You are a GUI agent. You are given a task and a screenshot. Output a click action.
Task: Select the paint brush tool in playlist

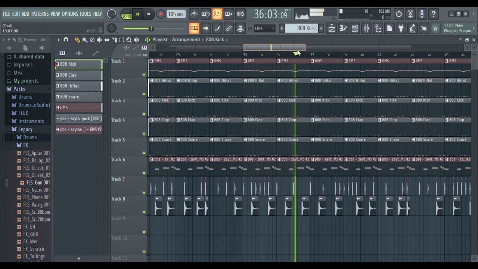(x=85, y=40)
